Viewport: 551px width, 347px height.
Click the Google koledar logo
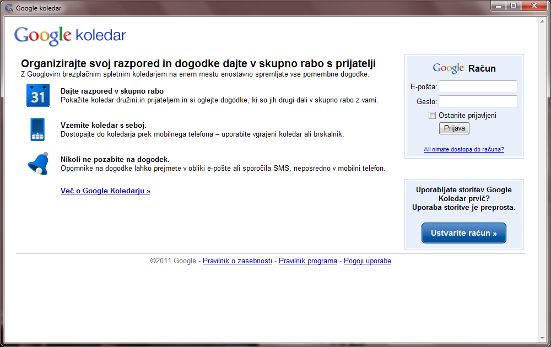tap(70, 35)
